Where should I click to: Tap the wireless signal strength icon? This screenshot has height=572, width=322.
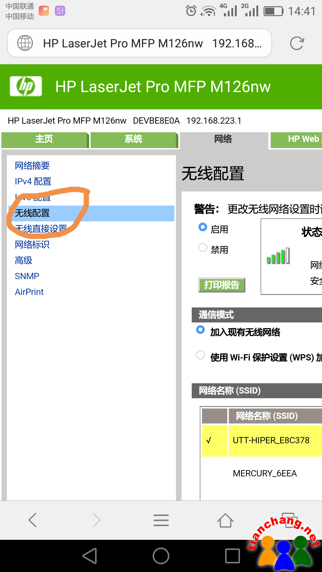point(278,256)
